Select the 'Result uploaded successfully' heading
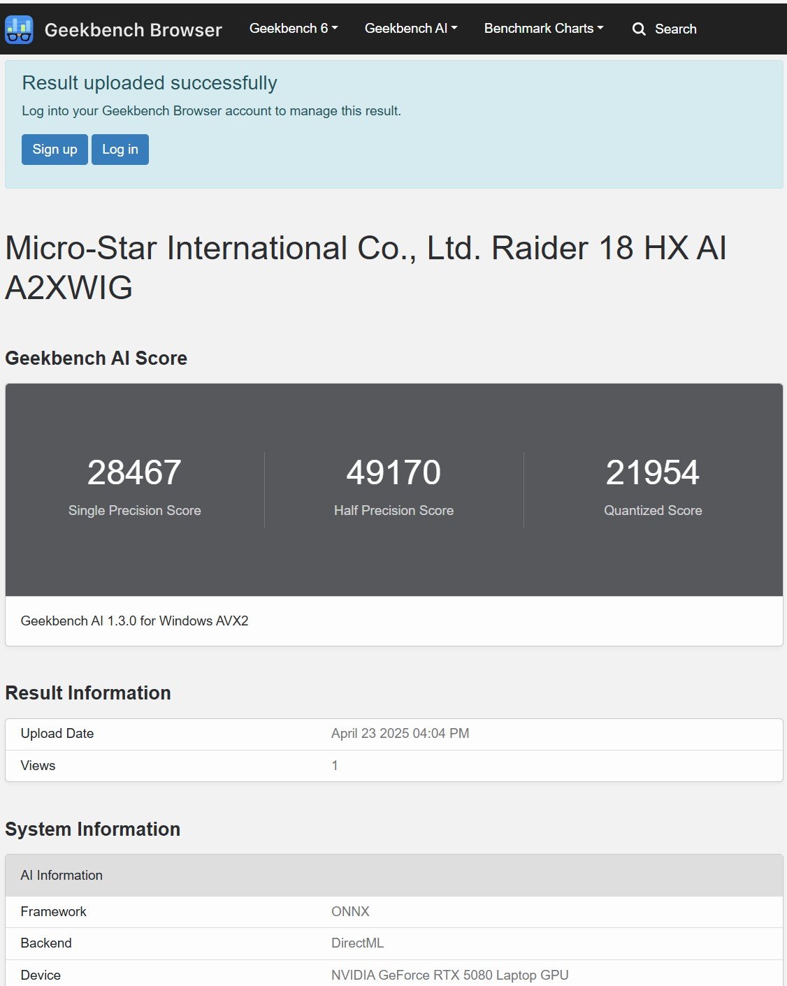Viewport: 787px width, 986px height. 150,83
